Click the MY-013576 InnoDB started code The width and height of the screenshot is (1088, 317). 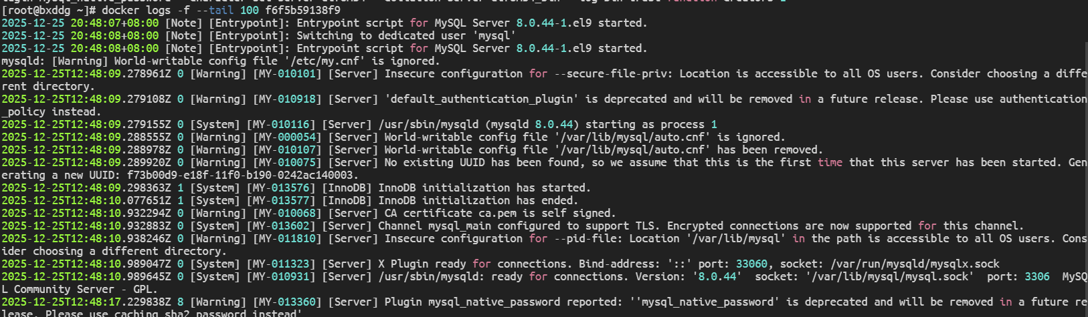[281, 188]
